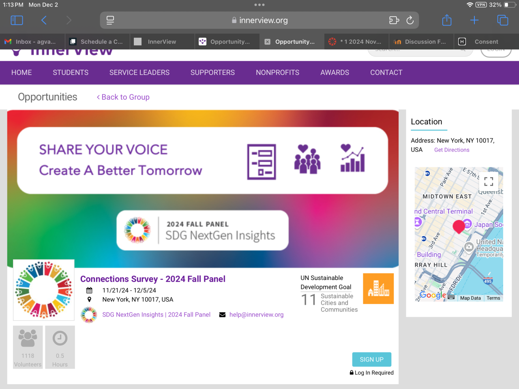This screenshot has height=389, width=519.
Task: Go back with the browser back arrow
Action: coord(44,20)
